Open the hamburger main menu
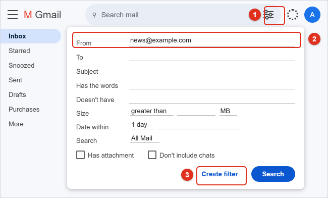328x198 pixels. point(13,15)
